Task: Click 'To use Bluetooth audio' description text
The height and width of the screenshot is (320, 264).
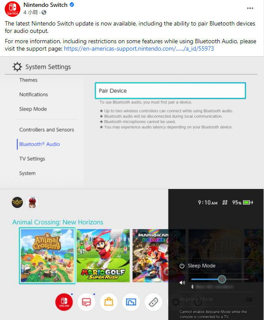Action: (146, 102)
